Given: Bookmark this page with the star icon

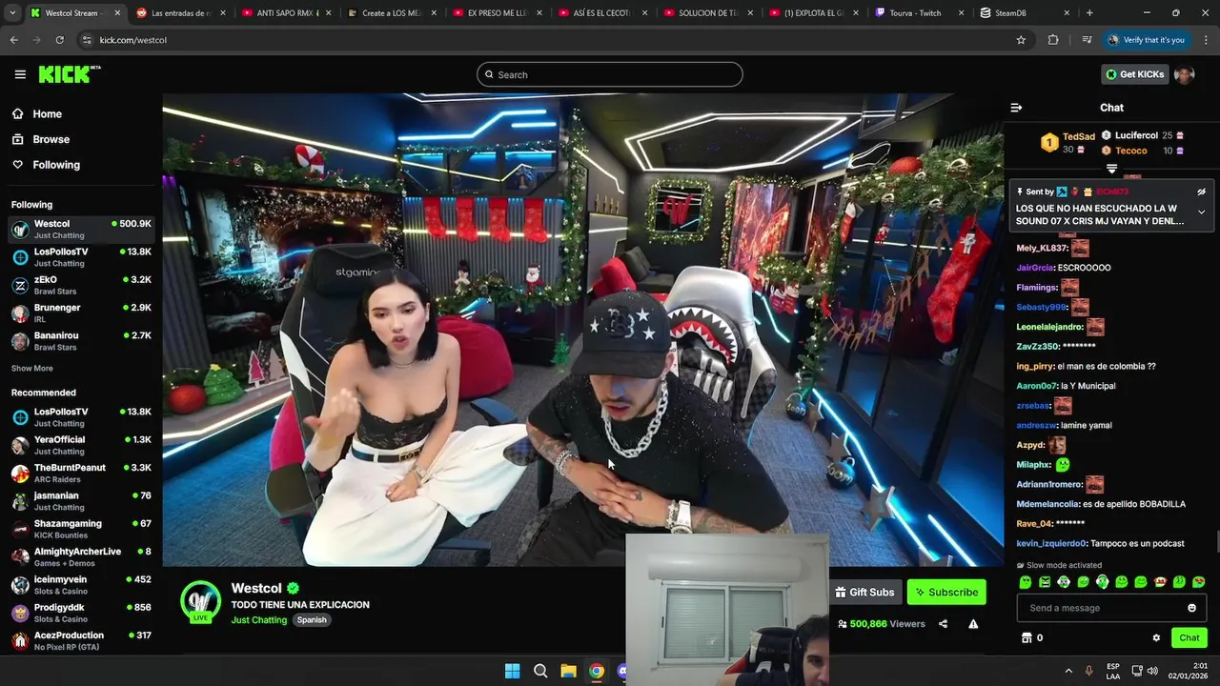Looking at the screenshot, I should [x=1021, y=40].
